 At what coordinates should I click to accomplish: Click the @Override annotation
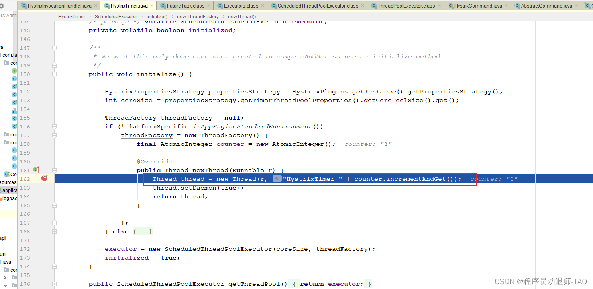pos(155,162)
